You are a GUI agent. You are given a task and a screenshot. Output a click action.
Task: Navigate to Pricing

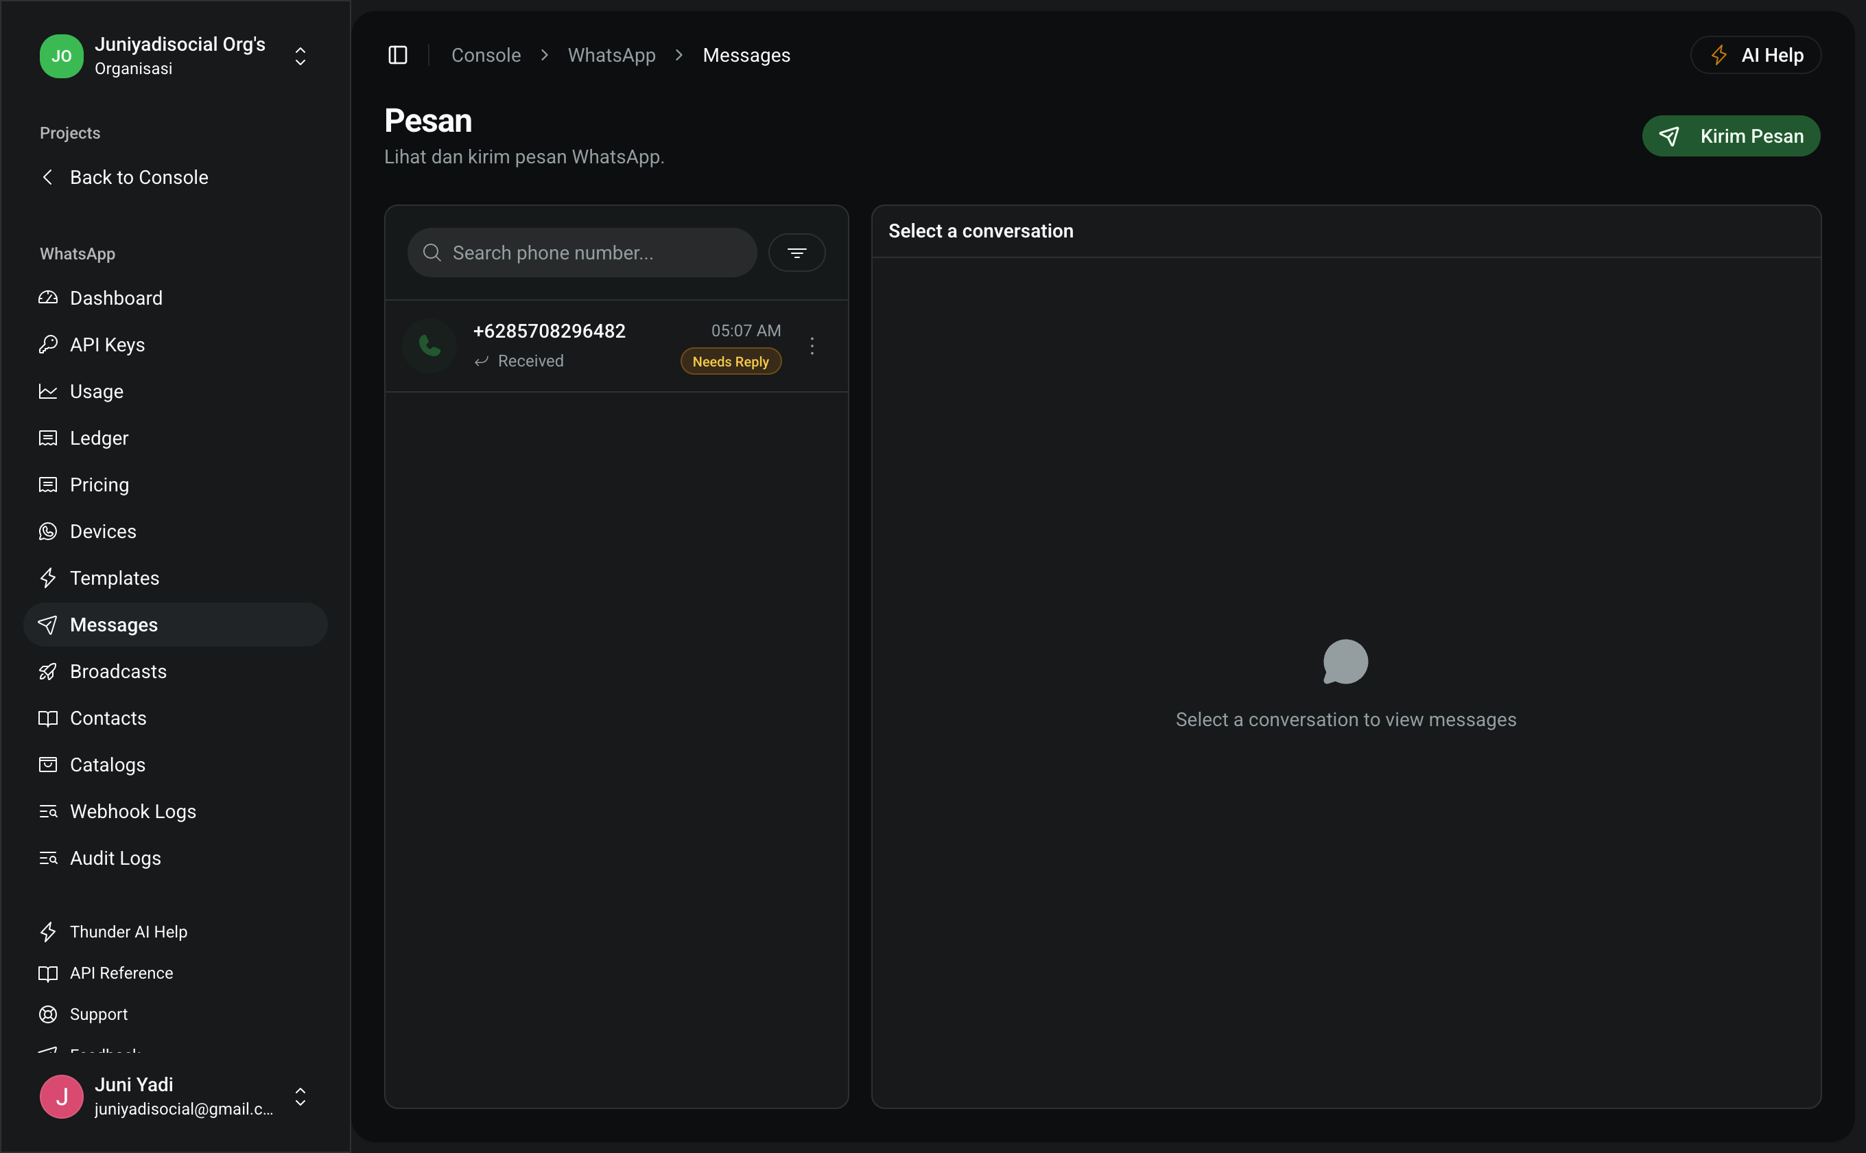click(176, 485)
